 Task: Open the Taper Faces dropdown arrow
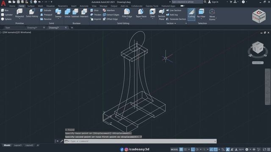[x=141, y=19]
